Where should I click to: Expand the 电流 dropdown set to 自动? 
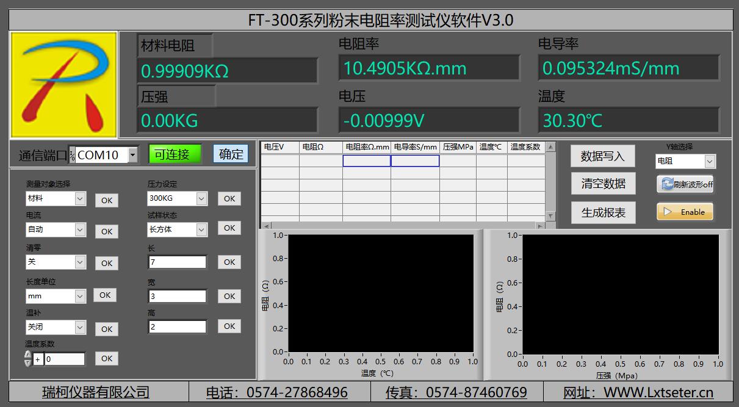coord(80,229)
